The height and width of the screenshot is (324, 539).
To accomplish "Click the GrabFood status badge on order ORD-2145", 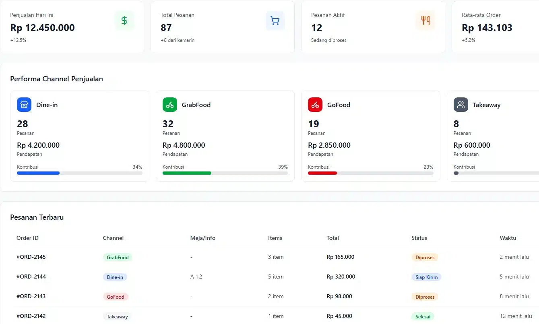I will pos(117,257).
